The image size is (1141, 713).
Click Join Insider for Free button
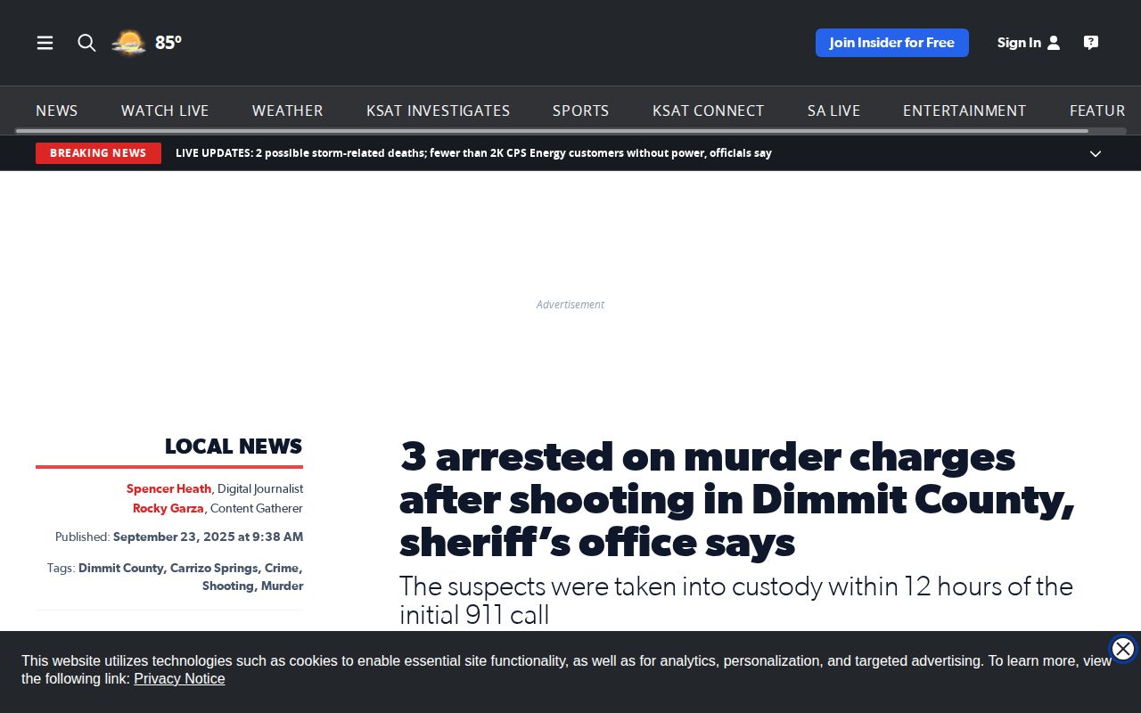[x=892, y=43]
